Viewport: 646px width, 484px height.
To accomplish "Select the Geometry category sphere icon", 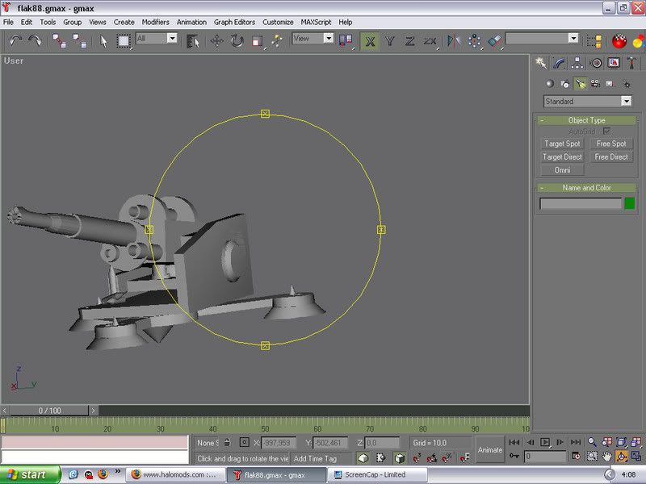I will (550, 84).
